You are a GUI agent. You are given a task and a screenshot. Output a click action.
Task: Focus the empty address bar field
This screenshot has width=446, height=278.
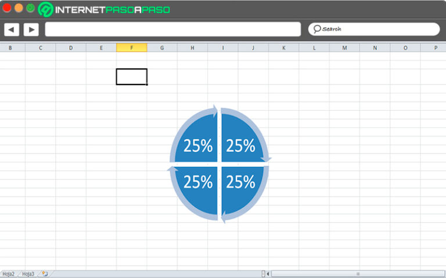coord(172,29)
